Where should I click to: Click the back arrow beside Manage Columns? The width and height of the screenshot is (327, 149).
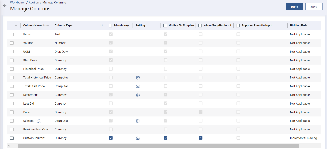pyautogui.click(x=5, y=6)
